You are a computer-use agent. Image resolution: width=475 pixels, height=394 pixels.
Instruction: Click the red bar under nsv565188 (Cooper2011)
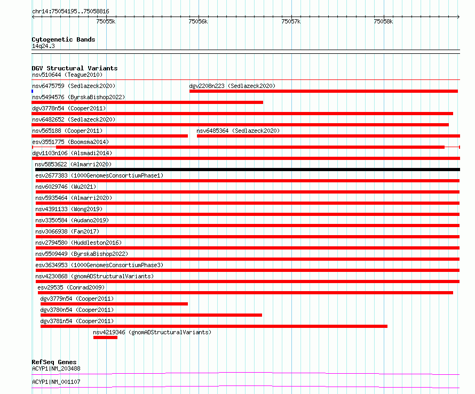point(109,136)
